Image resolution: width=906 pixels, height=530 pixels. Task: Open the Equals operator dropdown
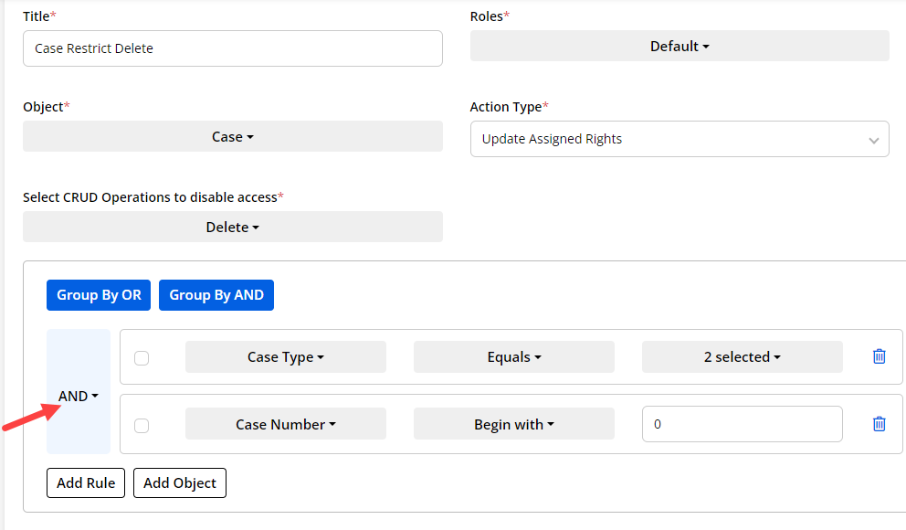coord(513,357)
